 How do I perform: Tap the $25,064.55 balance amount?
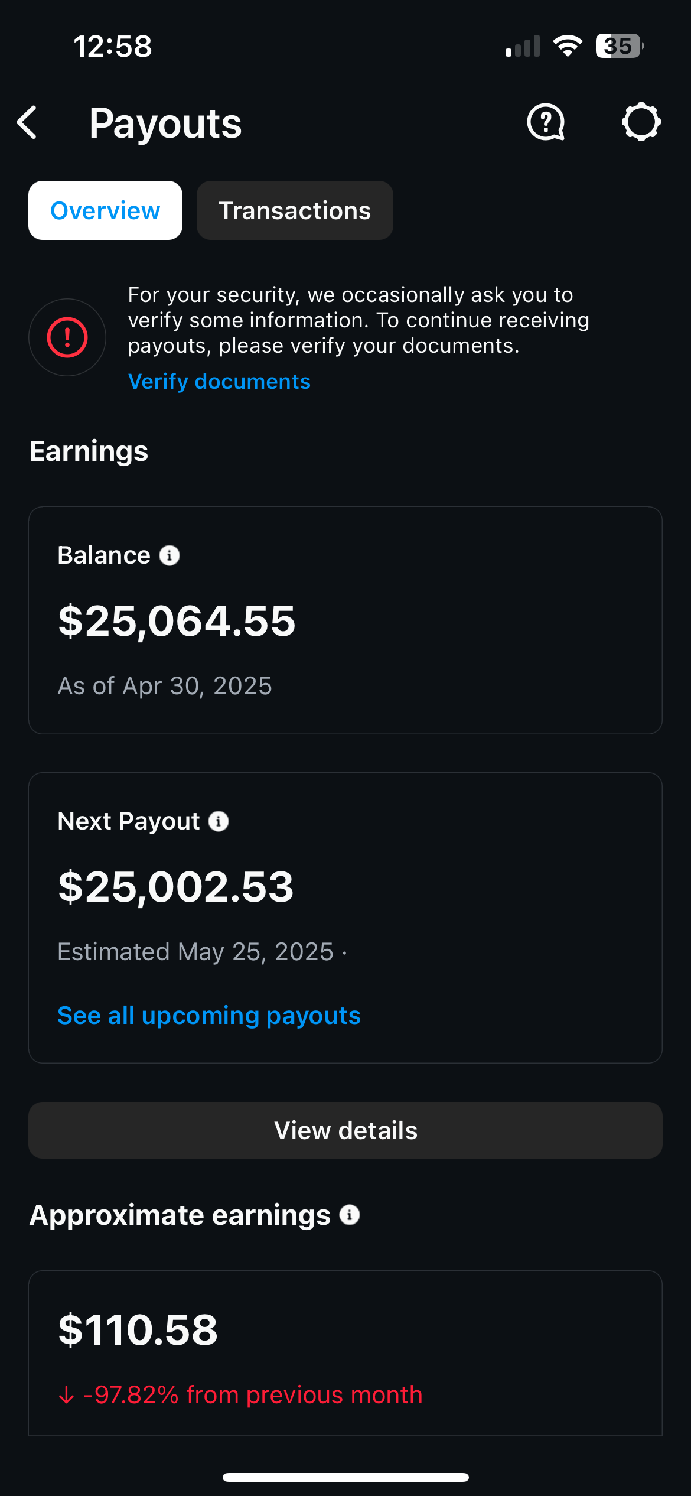click(177, 621)
